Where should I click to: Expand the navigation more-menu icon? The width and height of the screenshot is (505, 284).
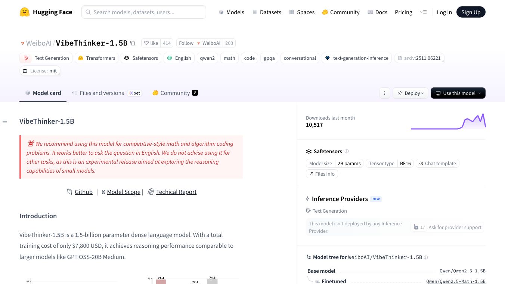(x=423, y=12)
